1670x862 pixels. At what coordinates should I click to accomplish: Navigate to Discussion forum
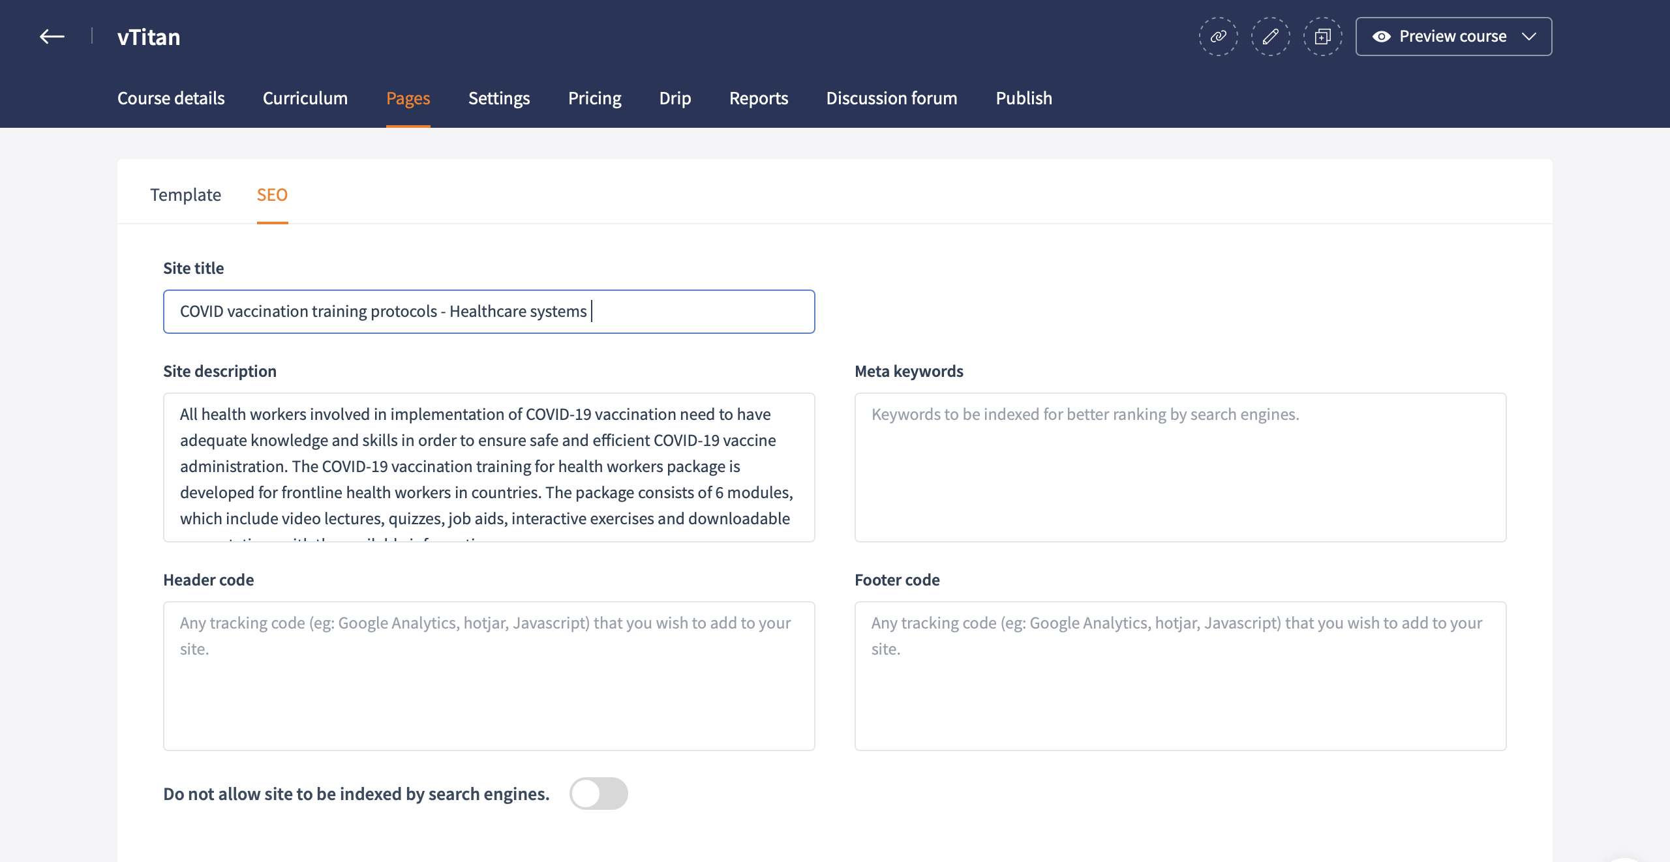pyautogui.click(x=891, y=98)
